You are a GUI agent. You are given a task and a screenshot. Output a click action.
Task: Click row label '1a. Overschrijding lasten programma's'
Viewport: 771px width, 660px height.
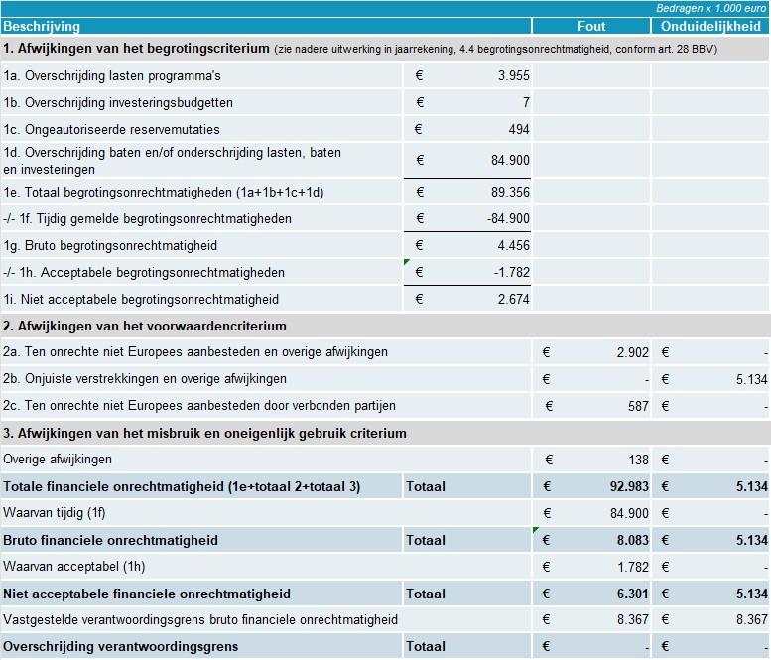(x=112, y=75)
